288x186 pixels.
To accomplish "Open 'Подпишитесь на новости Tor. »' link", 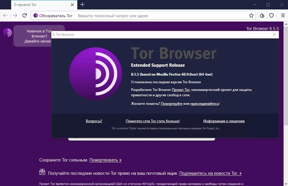I will point(210,173).
